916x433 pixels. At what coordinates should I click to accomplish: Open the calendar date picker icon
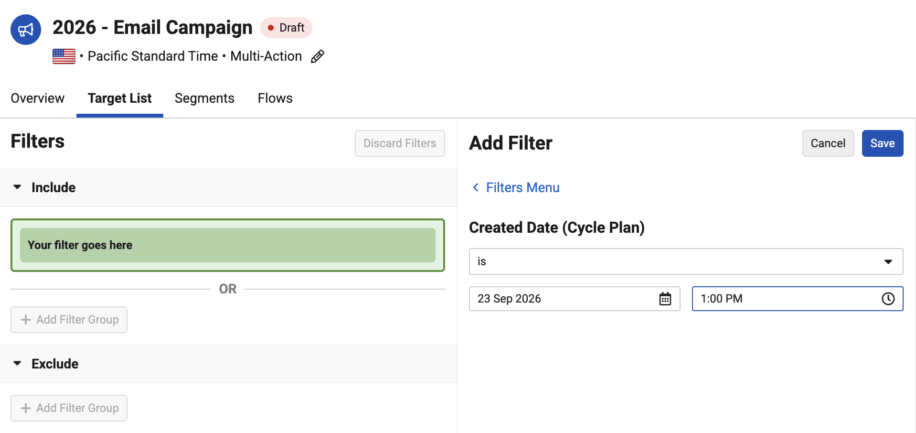pyautogui.click(x=665, y=299)
